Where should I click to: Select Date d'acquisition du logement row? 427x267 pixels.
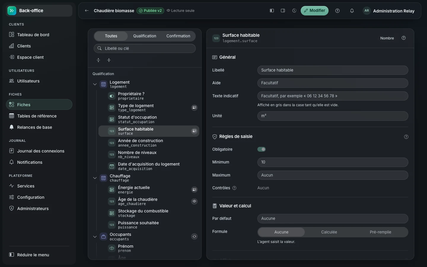coord(149,166)
